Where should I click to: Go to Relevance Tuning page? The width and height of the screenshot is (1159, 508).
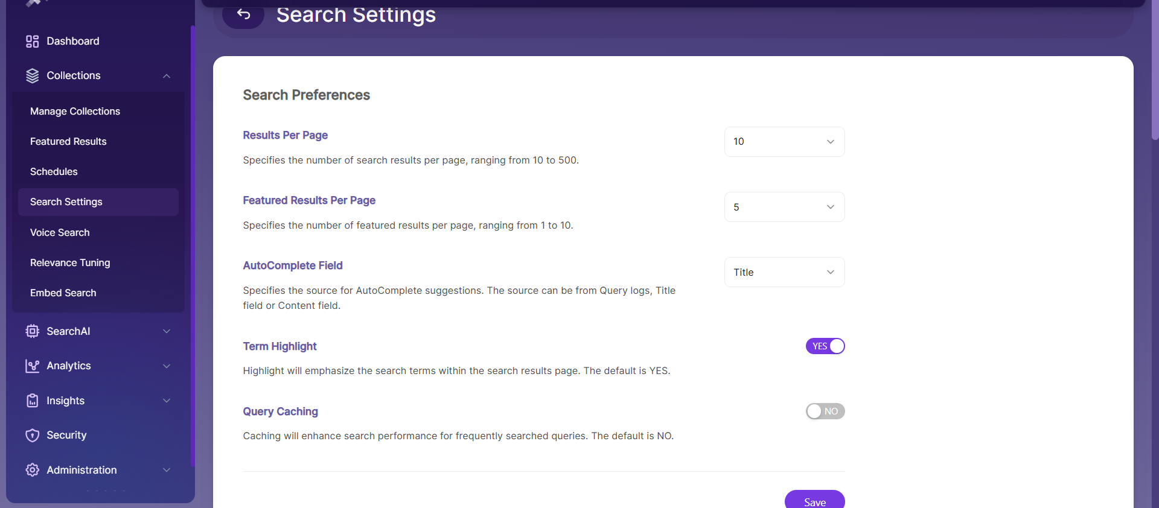click(x=70, y=262)
